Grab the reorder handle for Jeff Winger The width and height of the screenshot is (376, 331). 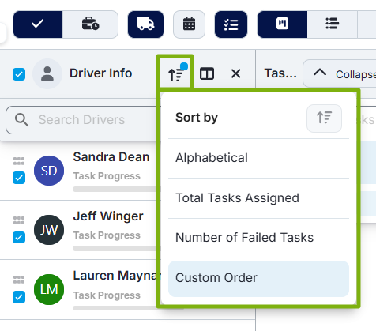click(x=19, y=220)
